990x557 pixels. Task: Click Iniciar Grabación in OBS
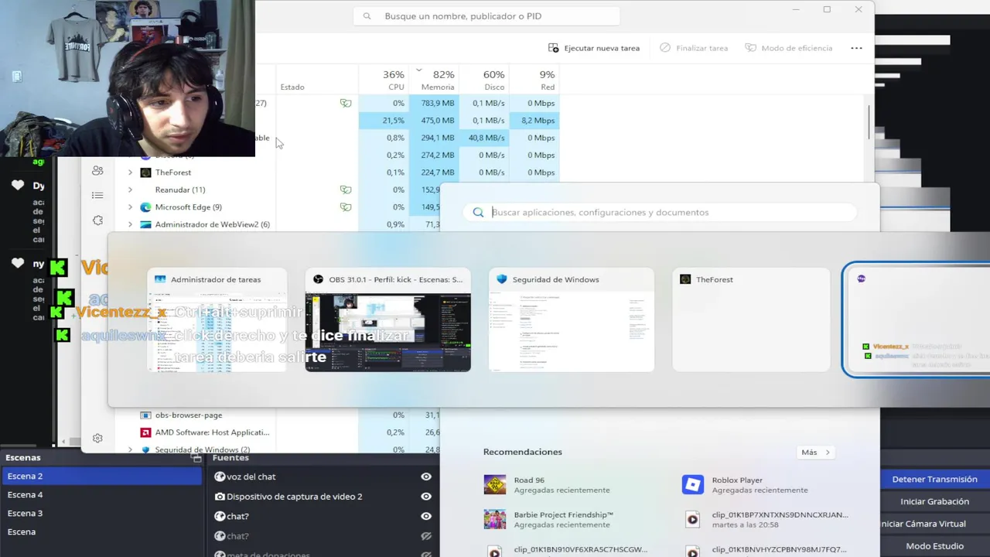click(x=934, y=501)
